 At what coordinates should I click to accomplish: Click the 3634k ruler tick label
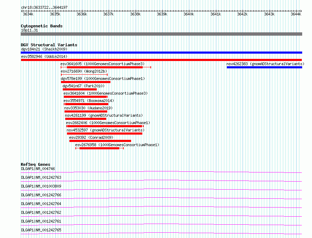tap(28, 14)
